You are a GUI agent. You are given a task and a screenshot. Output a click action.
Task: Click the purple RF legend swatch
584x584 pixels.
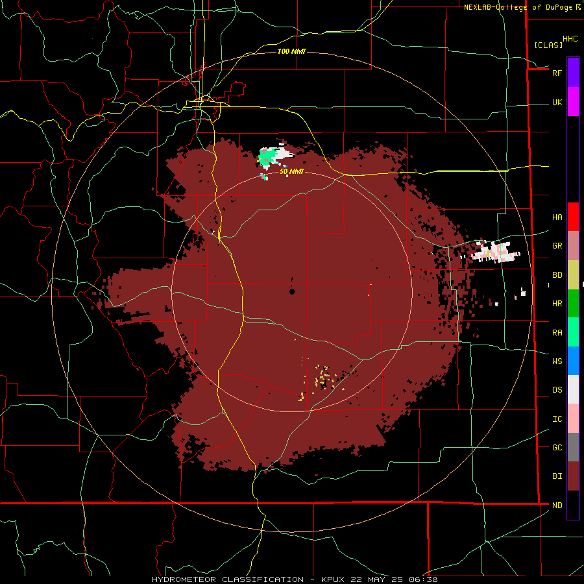tap(573, 73)
